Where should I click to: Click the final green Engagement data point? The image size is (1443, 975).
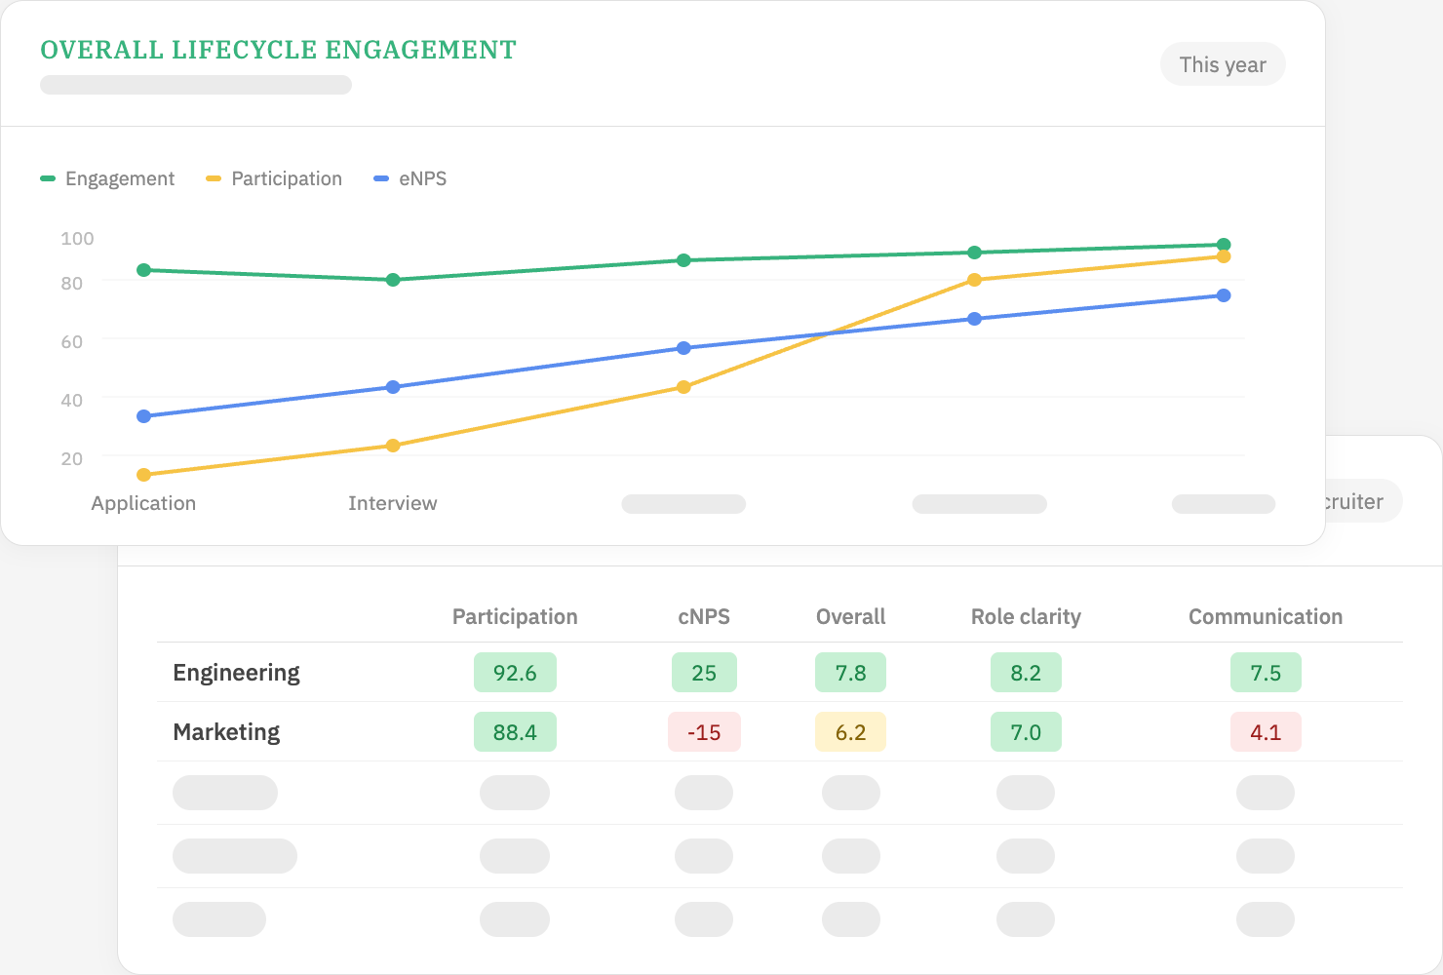[x=1223, y=243]
